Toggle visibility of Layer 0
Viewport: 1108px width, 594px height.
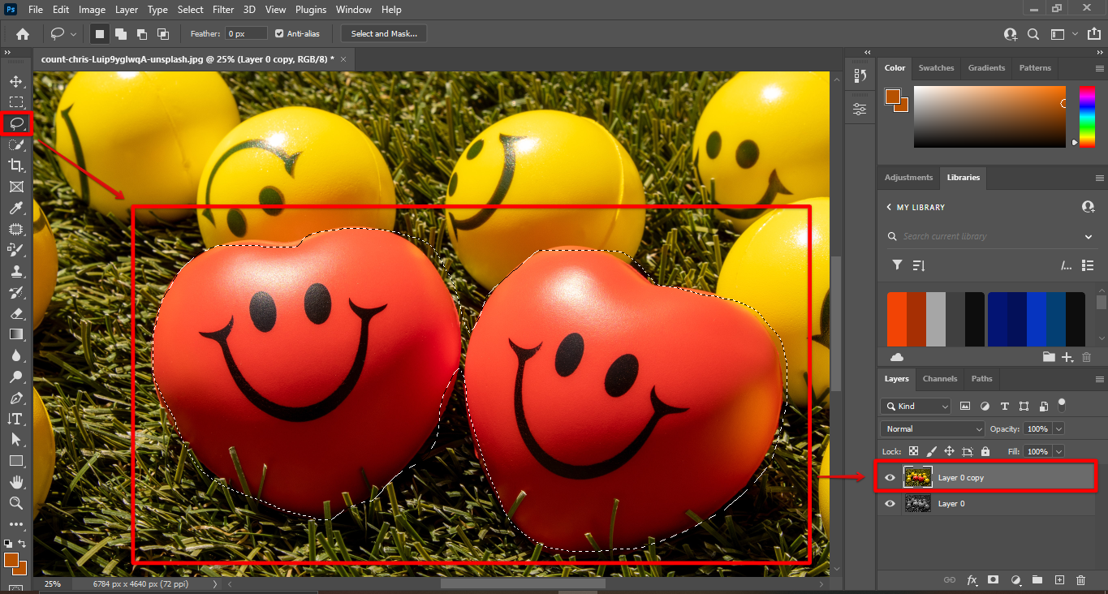coord(890,504)
